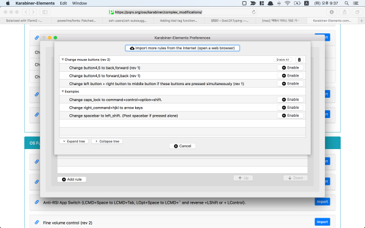The image size is (365, 228).
Task: Click link icon beside Fine volume control
Action: click(36, 222)
